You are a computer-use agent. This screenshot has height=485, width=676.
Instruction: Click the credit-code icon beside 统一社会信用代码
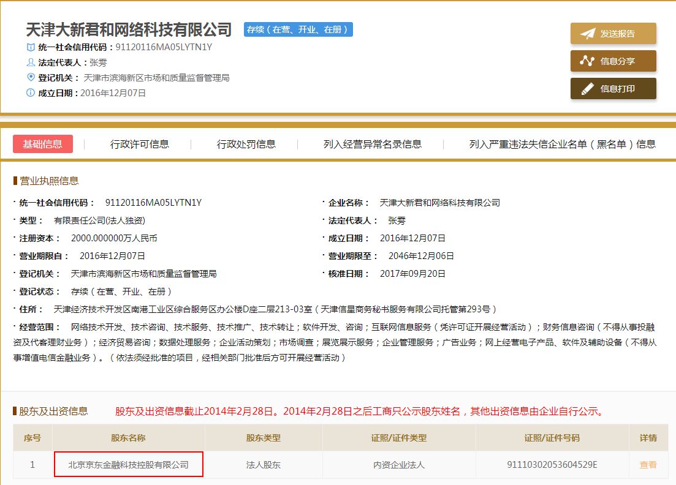(31, 47)
